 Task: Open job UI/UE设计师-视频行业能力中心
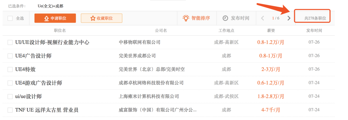52,42
